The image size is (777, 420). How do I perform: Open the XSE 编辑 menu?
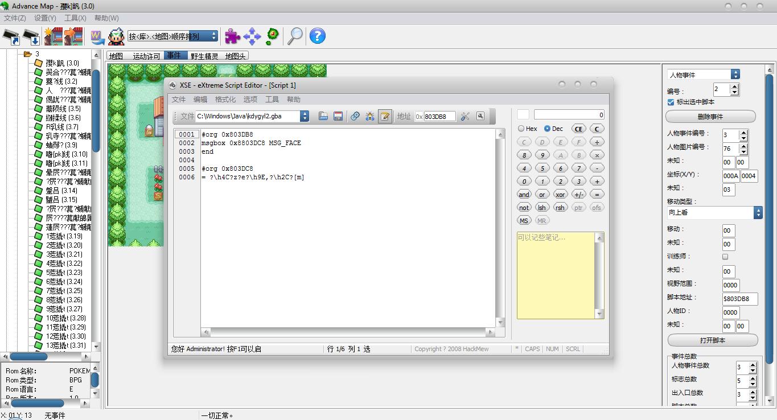(200, 100)
